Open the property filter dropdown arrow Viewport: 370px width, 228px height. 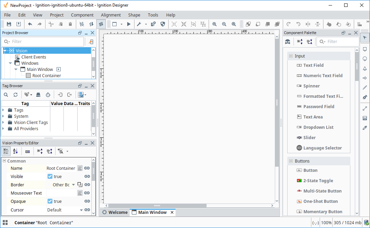pyautogui.click(x=68, y=152)
